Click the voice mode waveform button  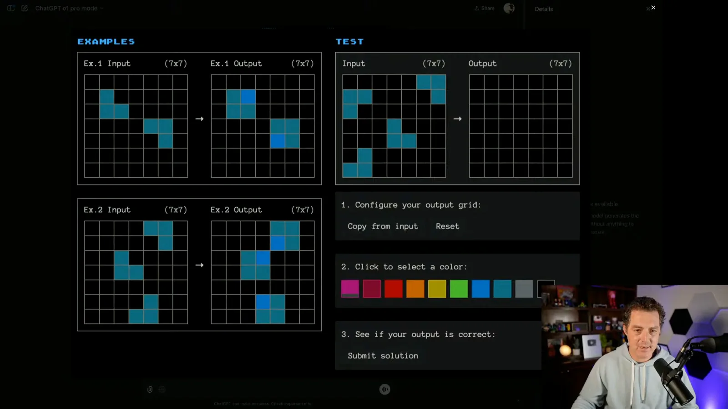[x=385, y=389]
